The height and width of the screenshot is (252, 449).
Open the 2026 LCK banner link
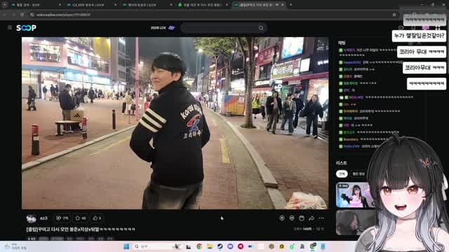point(163,28)
